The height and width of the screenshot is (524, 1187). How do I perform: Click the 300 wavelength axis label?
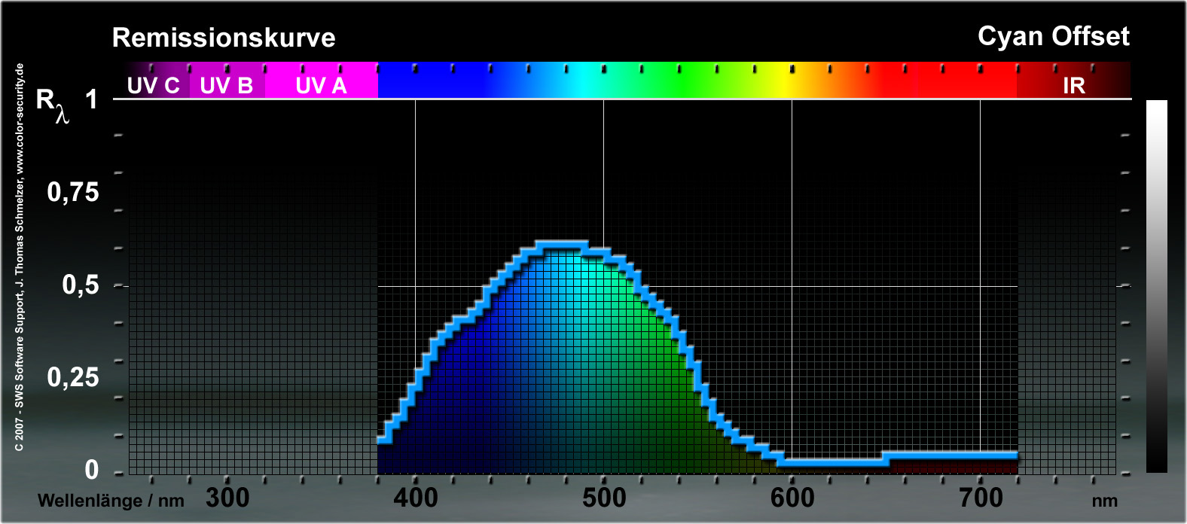pos(227,498)
